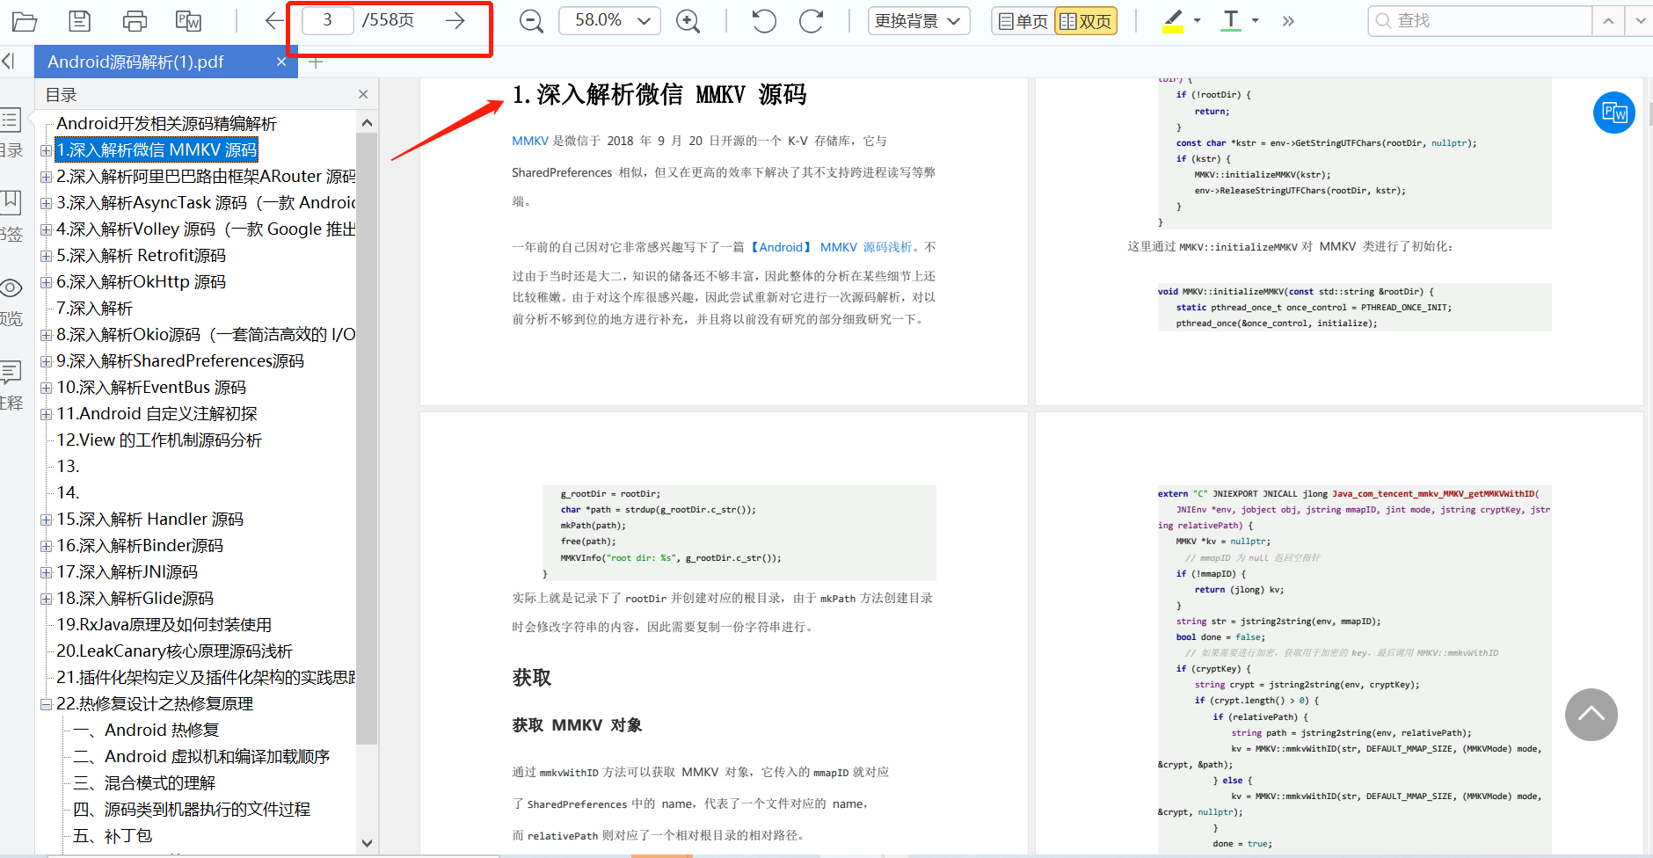Convert PDF to Word icon in toolbar
Image resolution: width=1653 pixels, height=858 pixels.
pos(189,20)
